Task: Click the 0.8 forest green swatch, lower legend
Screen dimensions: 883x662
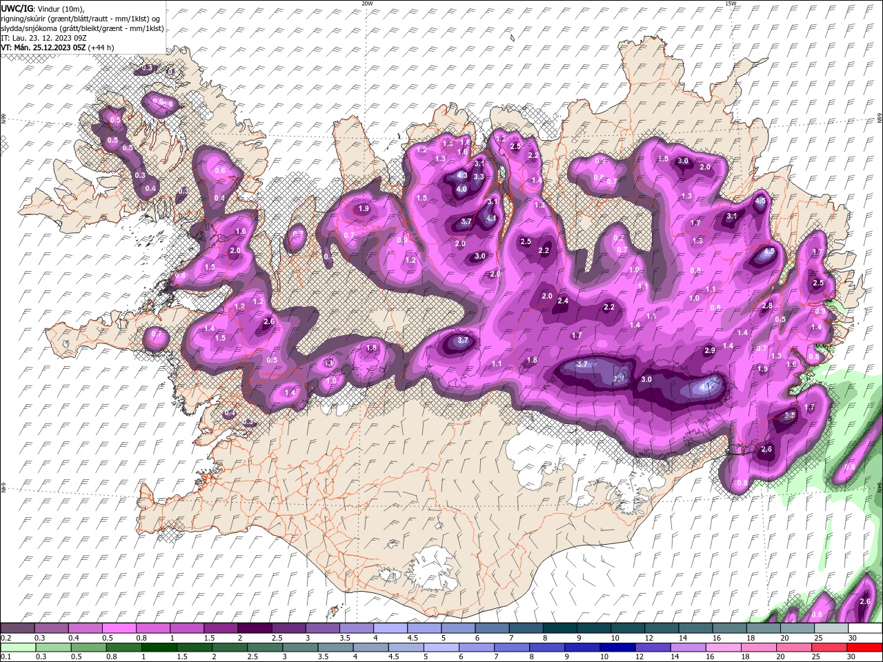Action: [124, 647]
